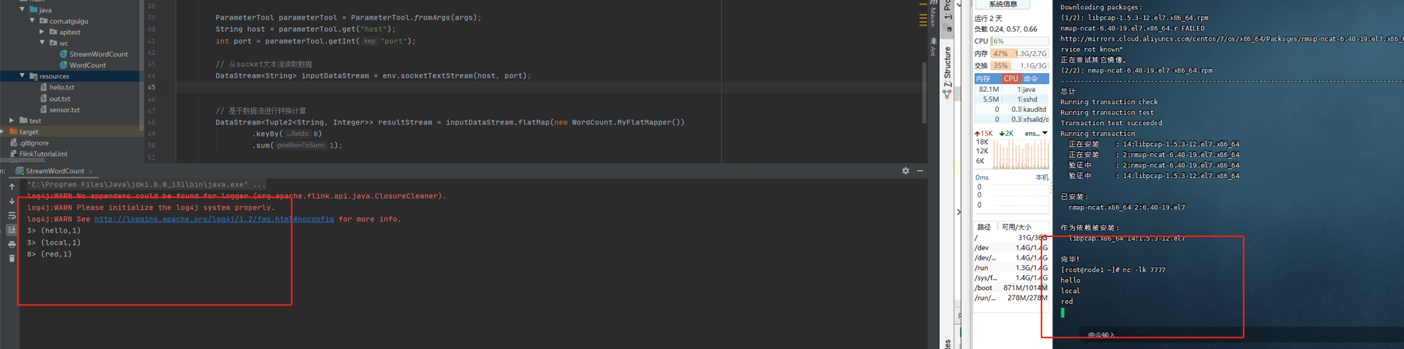Select the /boot disk row
The width and height of the screenshot is (1404, 349).
click(x=1010, y=288)
